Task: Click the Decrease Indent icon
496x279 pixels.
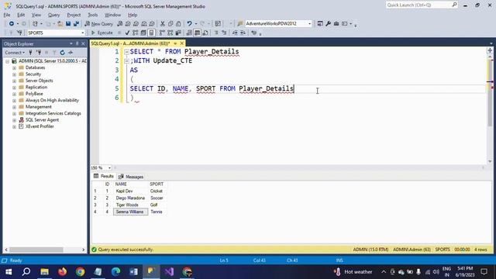Action: click(235, 33)
